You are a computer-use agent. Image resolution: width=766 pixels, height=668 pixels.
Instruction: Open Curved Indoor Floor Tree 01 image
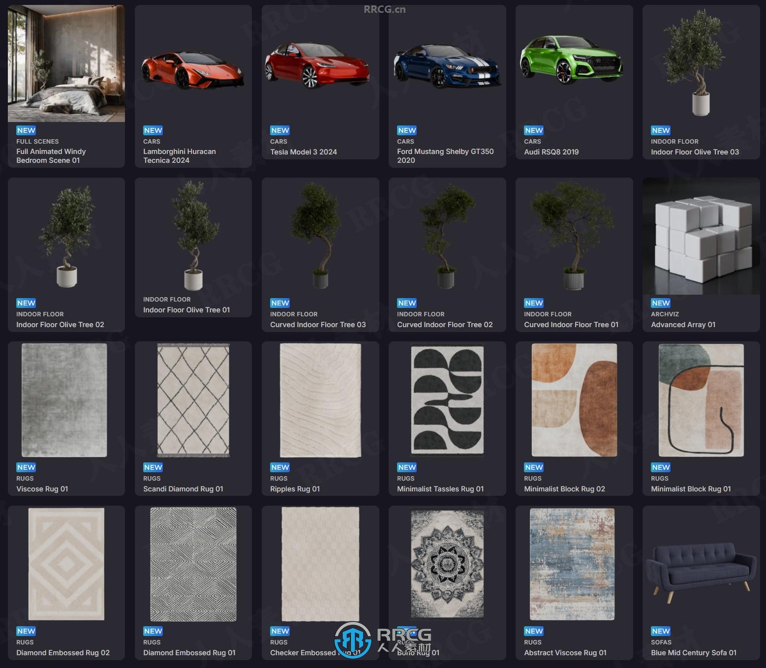point(573,236)
